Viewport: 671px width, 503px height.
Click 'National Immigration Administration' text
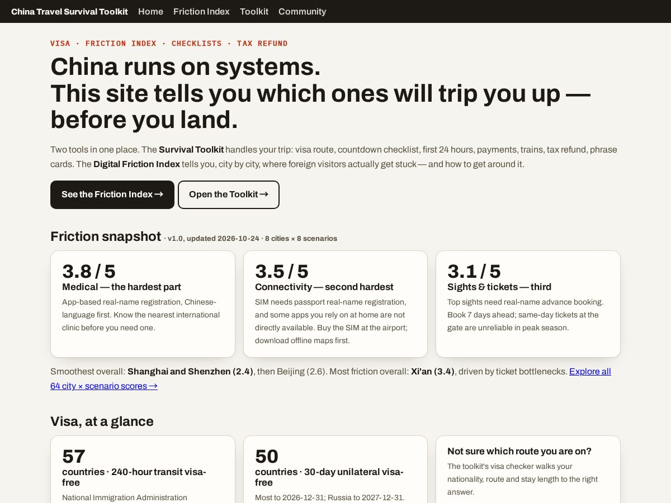(x=125, y=497)
